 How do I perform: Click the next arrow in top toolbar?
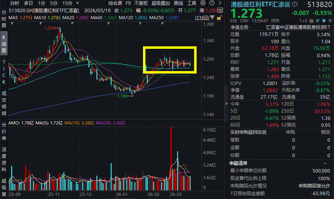coord(220,3)
